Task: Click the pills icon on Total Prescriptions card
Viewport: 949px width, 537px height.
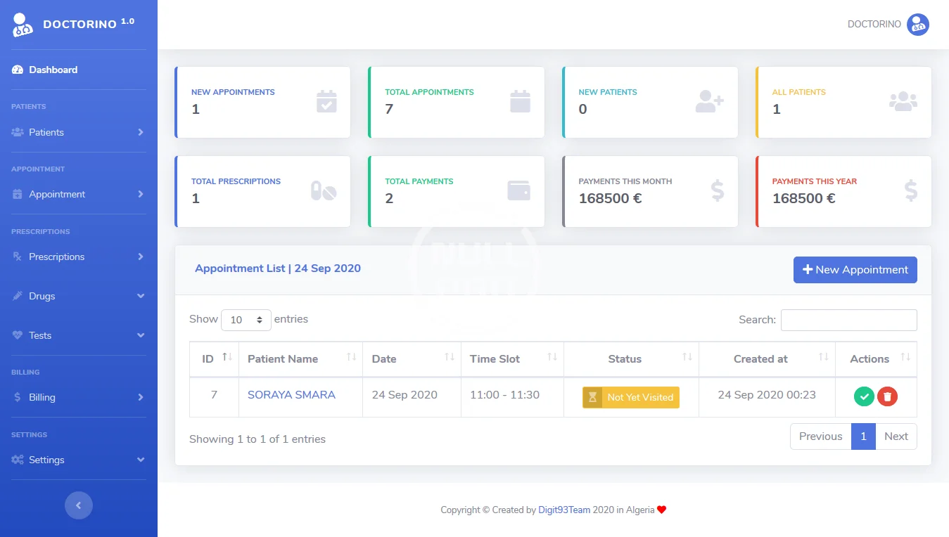Action: pos(324,191)
